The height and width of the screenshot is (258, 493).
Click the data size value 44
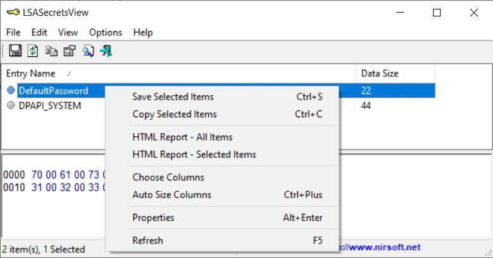(366, 105)
